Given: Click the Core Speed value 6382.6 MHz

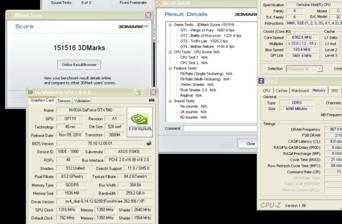Looking at the screenshot, I should 302,38.
